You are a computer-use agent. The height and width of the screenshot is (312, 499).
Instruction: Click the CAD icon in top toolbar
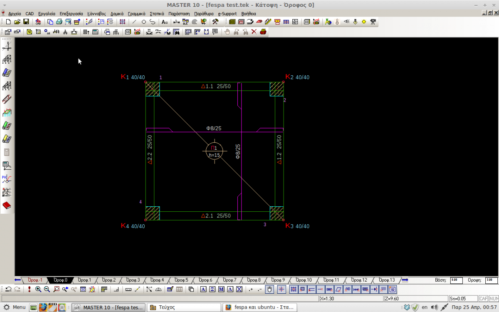coord(38,22)
